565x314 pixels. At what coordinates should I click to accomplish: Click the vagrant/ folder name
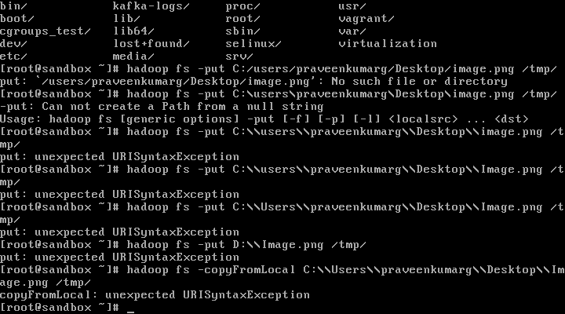click(366, 19)
